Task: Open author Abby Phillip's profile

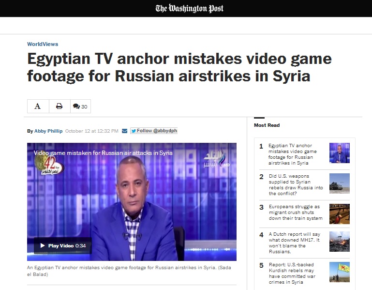Action: (x=48, y=131)
